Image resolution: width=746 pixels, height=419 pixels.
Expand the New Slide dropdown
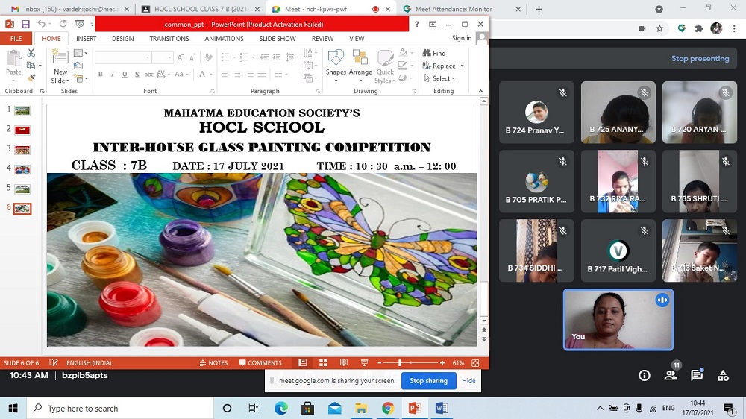[60, 81]
